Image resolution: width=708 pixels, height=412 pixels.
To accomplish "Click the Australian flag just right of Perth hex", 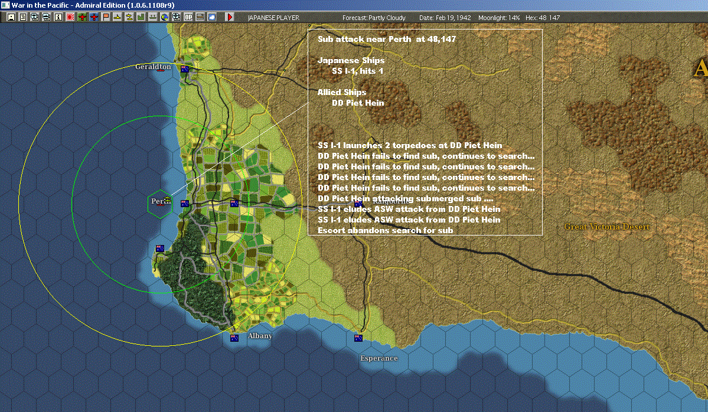I will coord(185,204).
